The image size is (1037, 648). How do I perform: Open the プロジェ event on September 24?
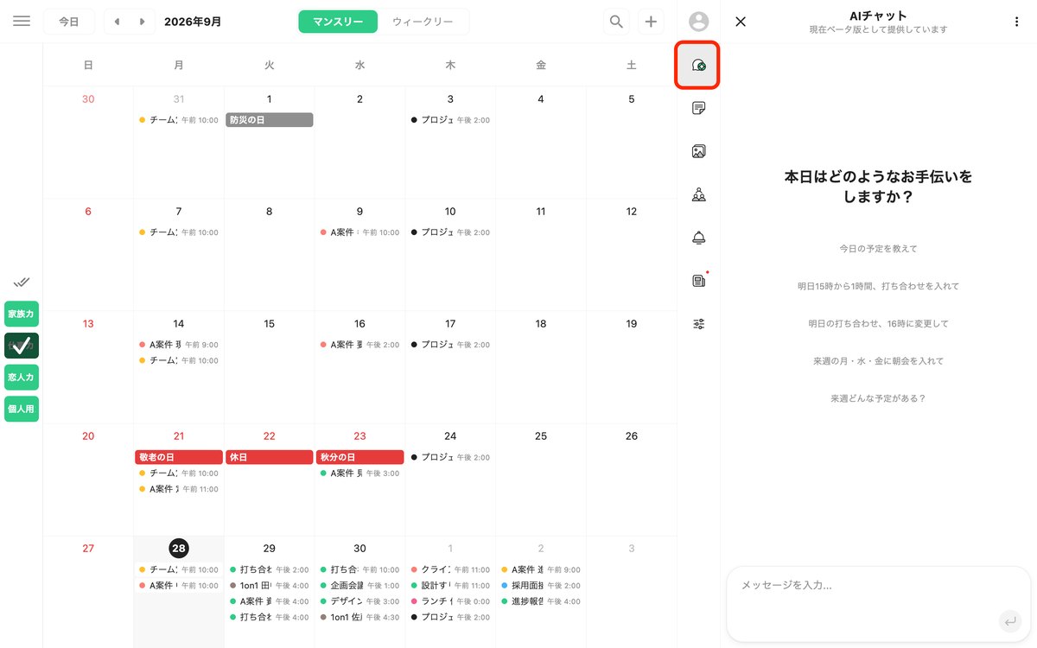pyautogui.click(x=450, y=457)
